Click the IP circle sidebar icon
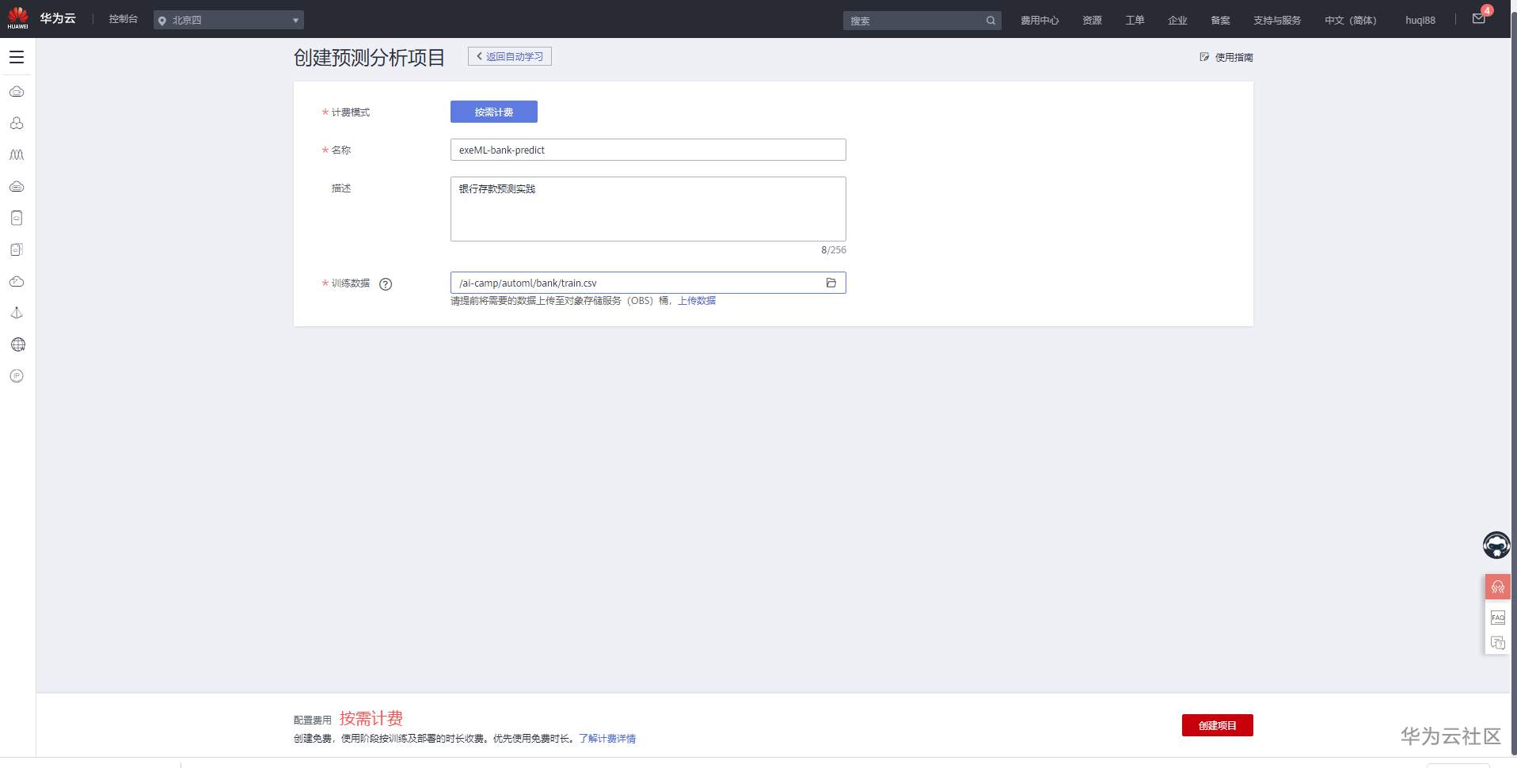1517x768 pixels. click(x=17, y=376)
